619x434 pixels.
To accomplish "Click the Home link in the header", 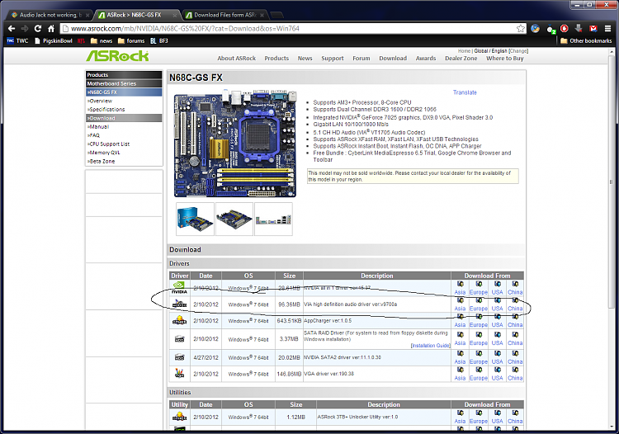I will click(x=464, y=51).
